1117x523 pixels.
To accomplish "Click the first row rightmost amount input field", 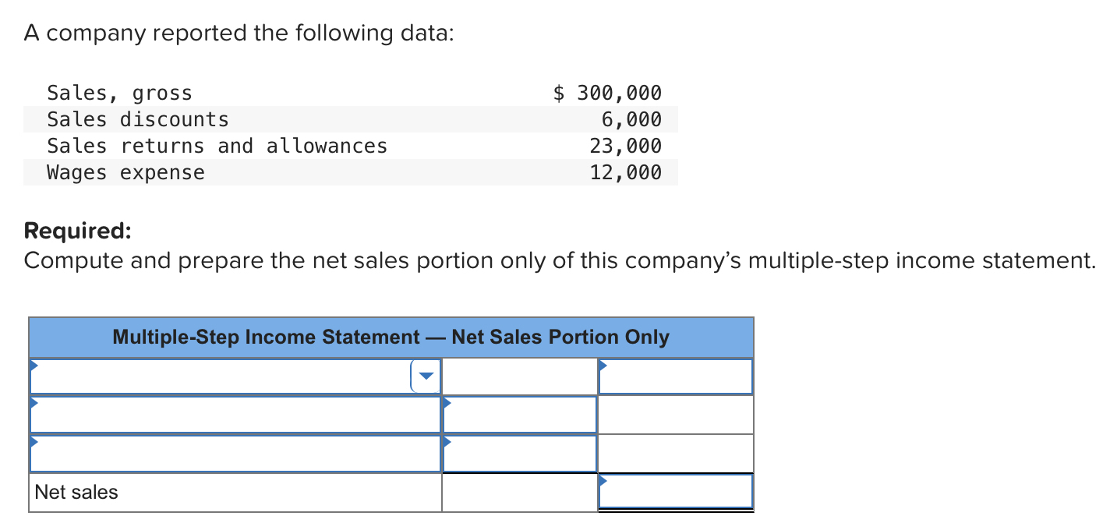I will tap(675, 375).
